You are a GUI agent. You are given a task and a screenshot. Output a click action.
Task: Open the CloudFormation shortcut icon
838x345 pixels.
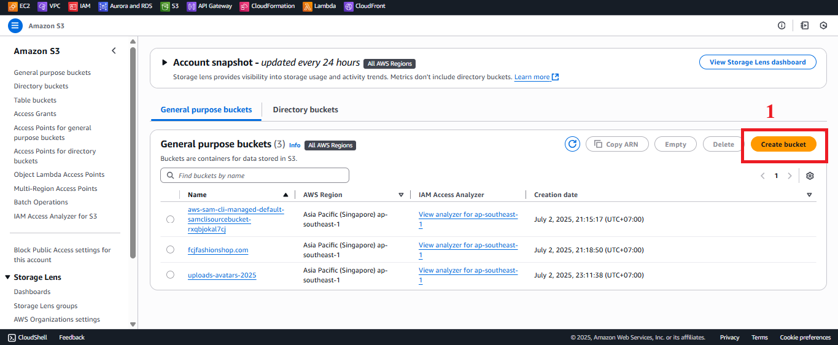[244, 6]
